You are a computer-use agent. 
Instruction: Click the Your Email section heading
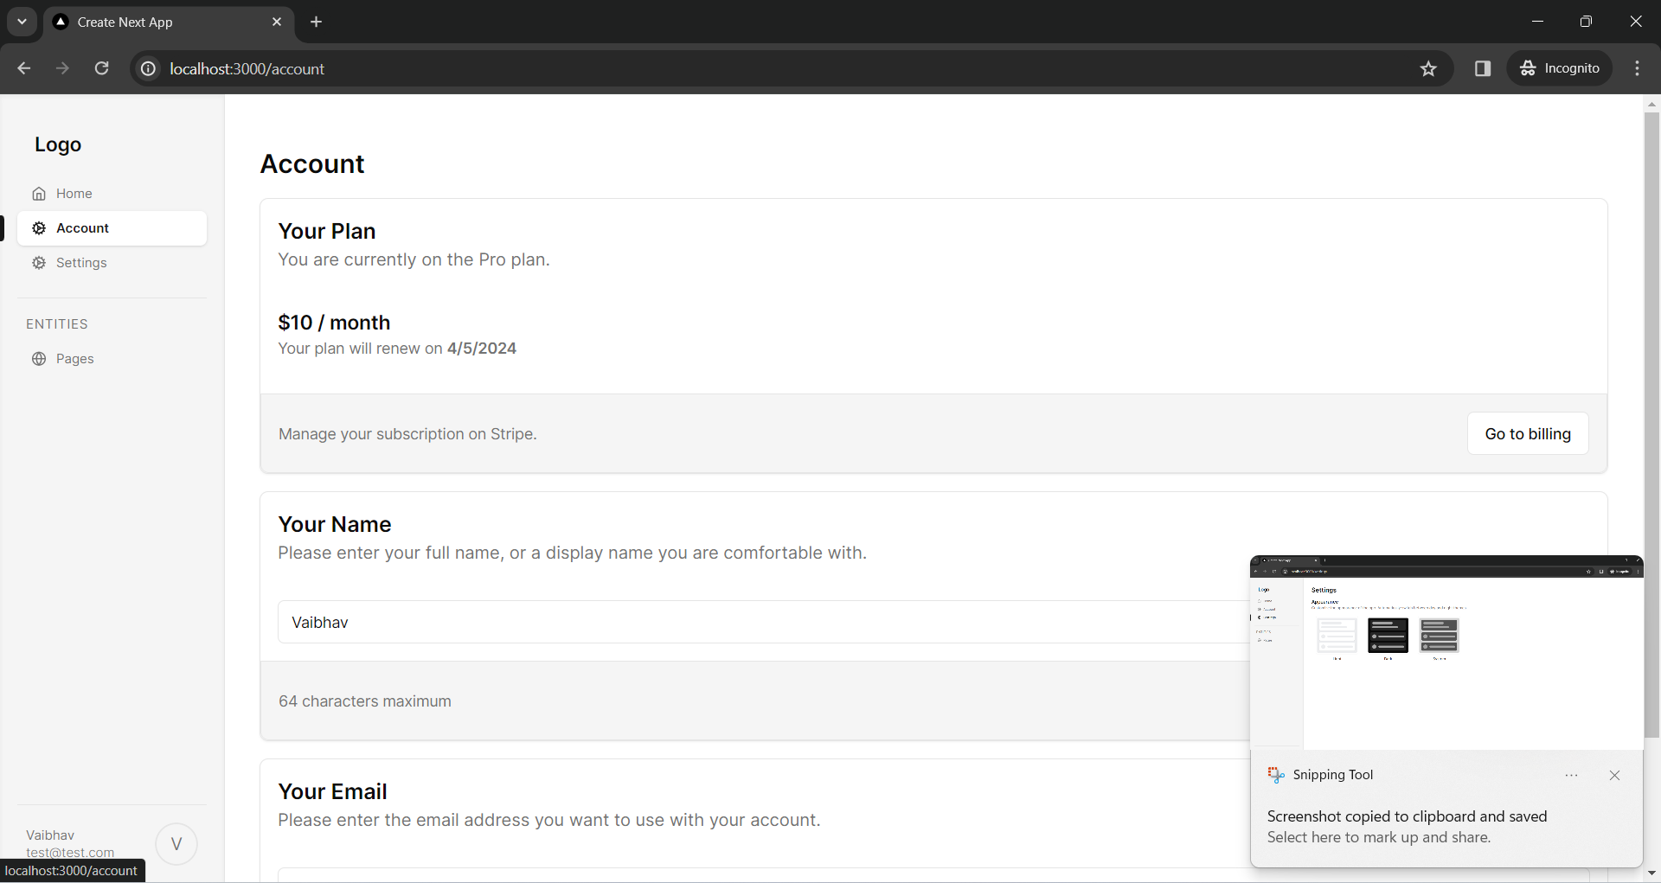[332, 791]
